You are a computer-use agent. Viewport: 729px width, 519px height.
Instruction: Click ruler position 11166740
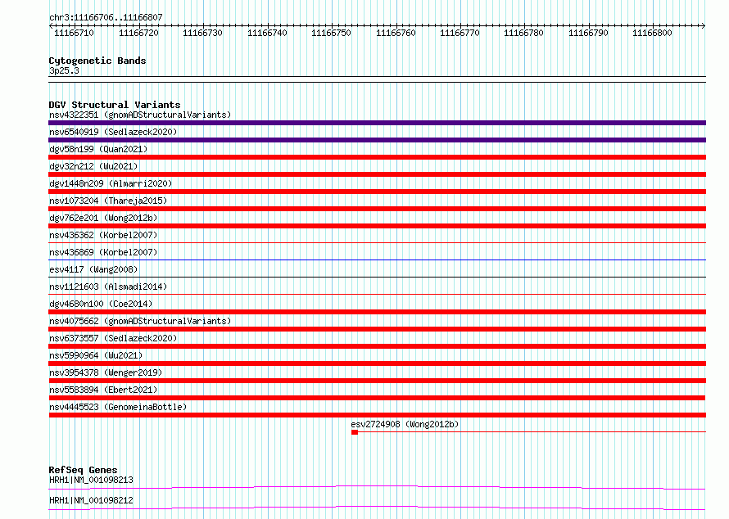coord(267,33)
